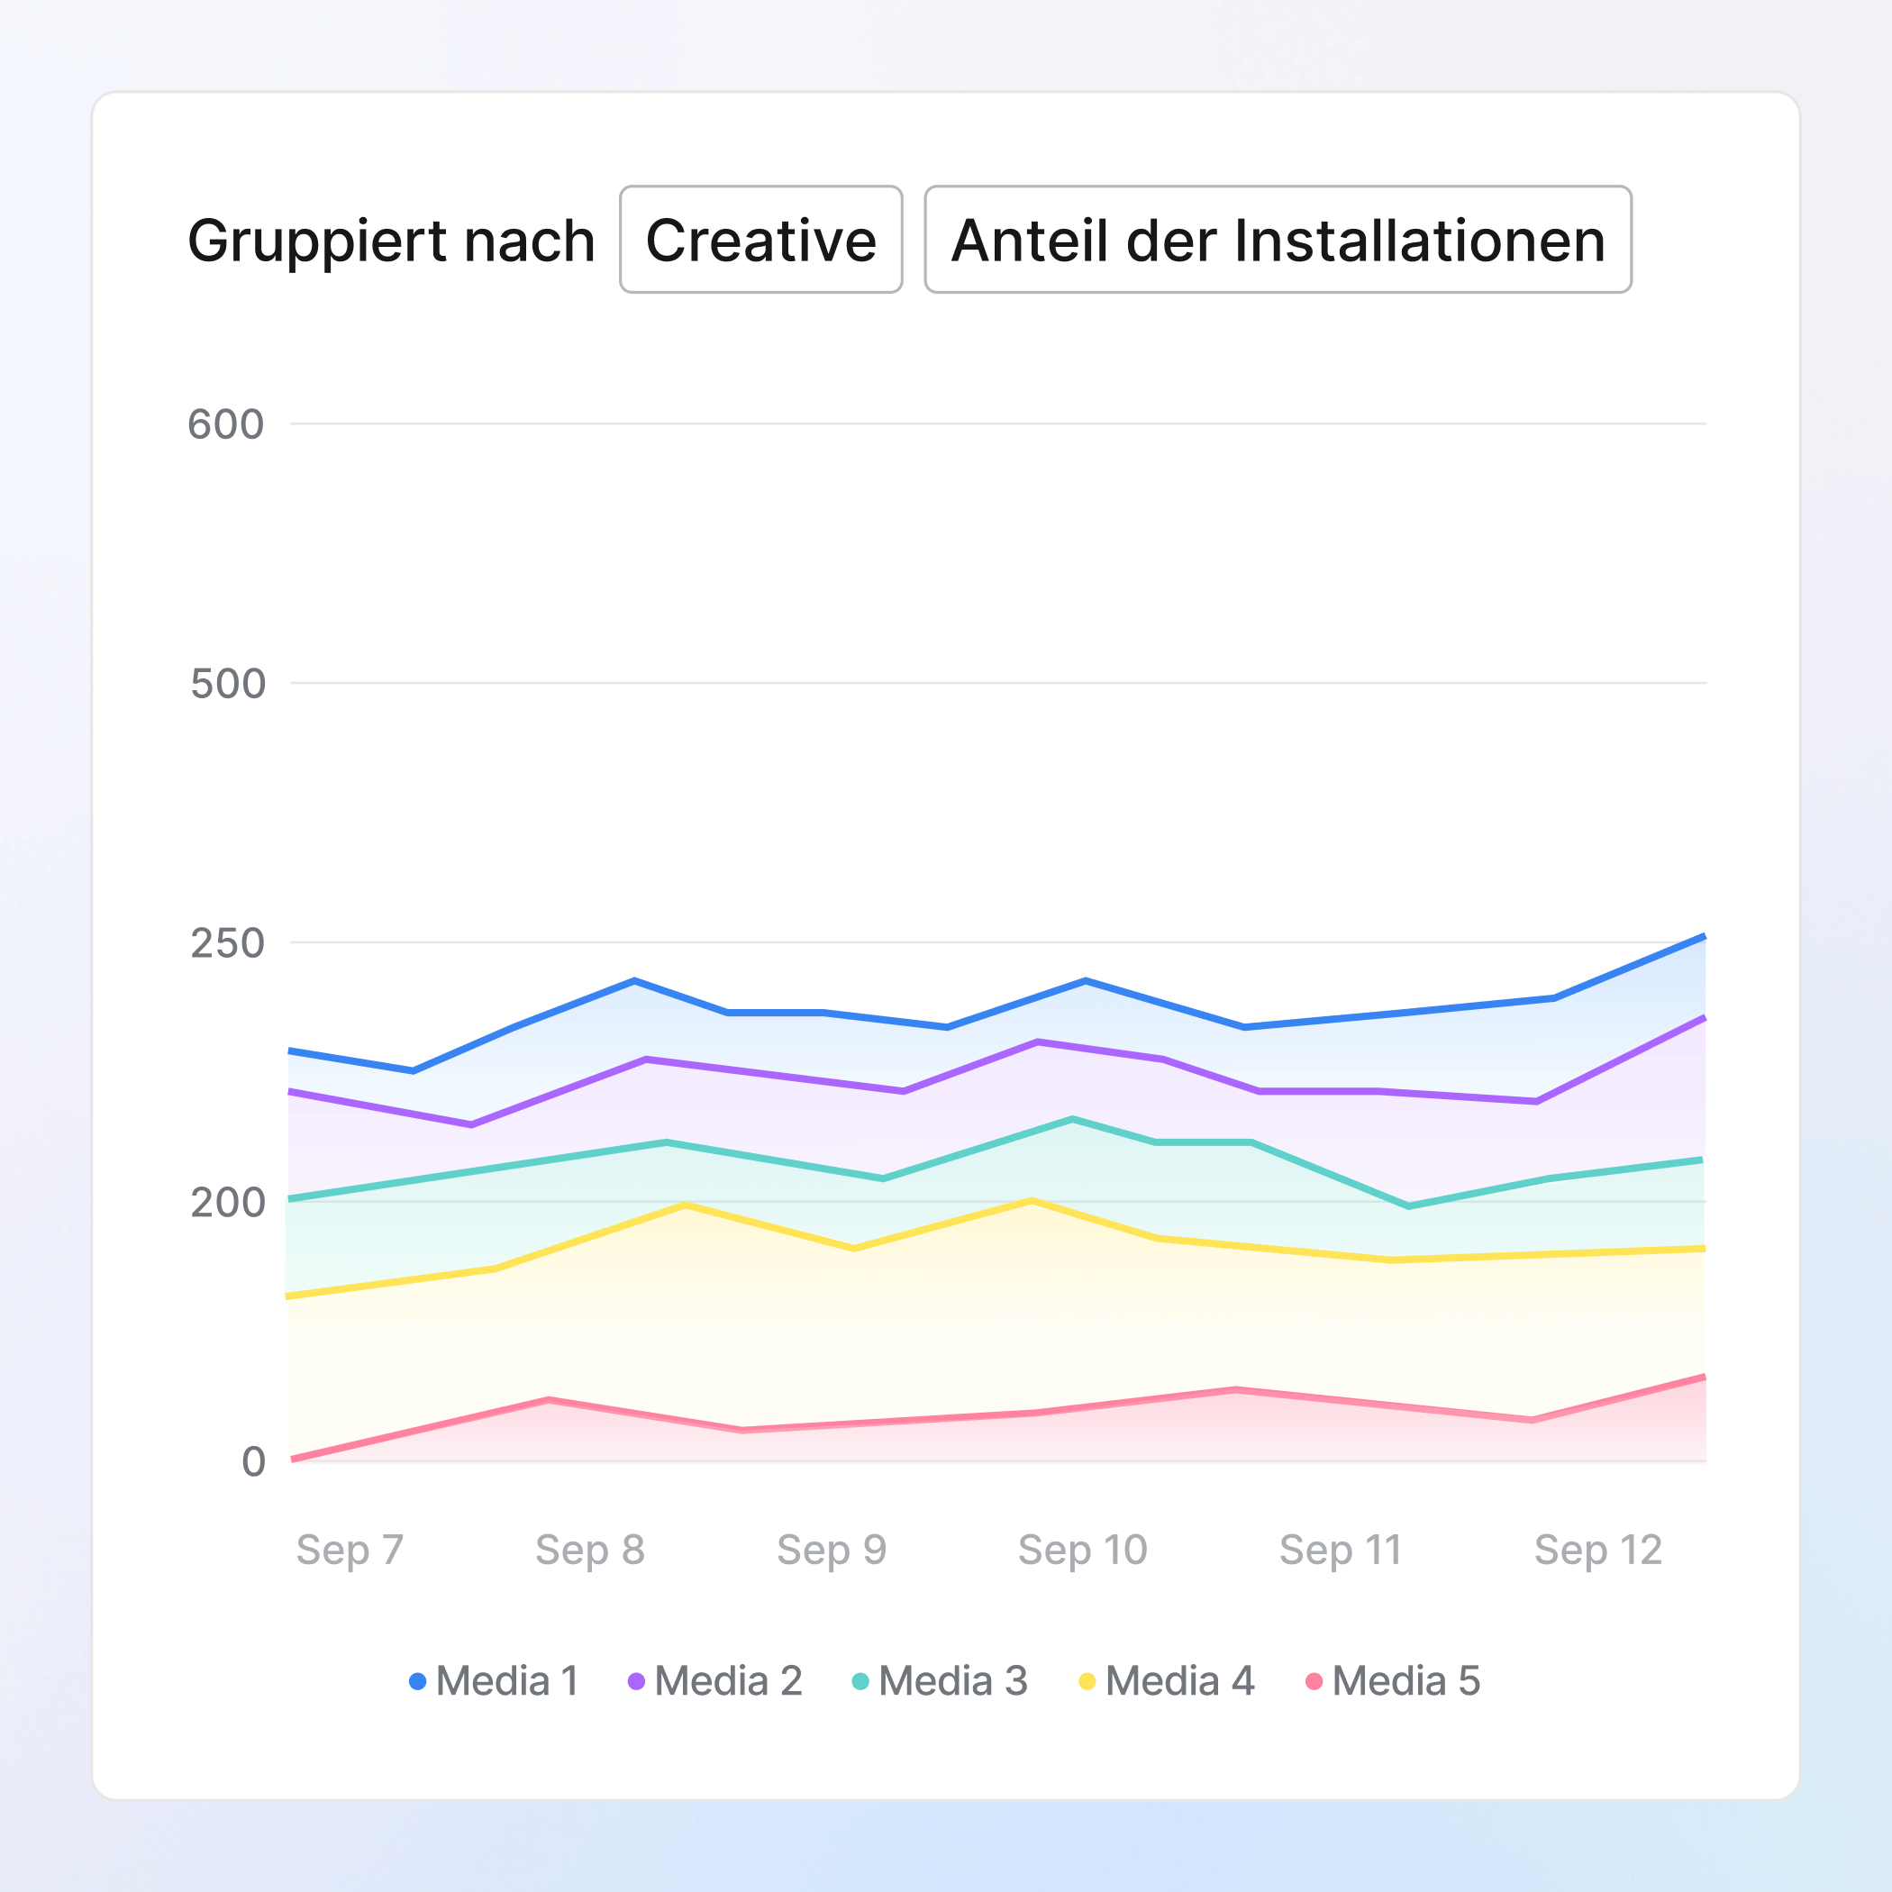Image resolution: width=1892 pixels, height=1892 pixels.
Task: Toggle off the Media 5 series
Action: coord(1407,1682)
